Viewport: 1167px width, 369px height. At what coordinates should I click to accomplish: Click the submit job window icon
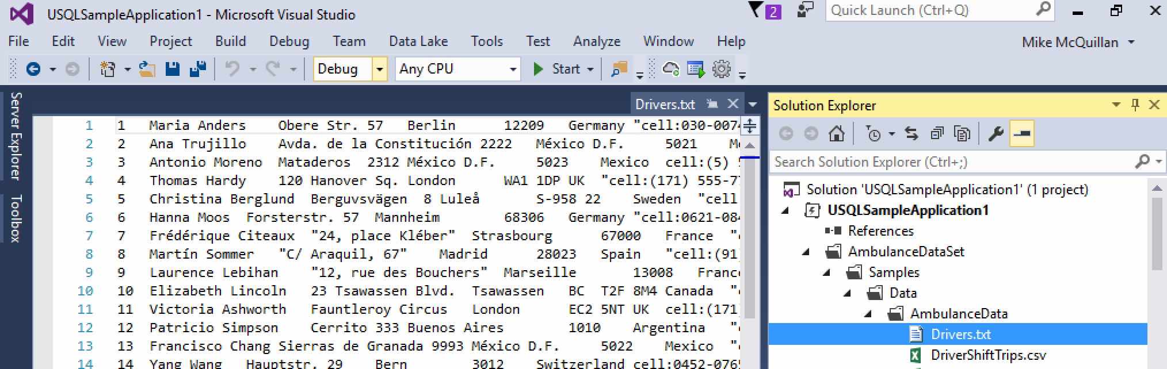point(696,70)
